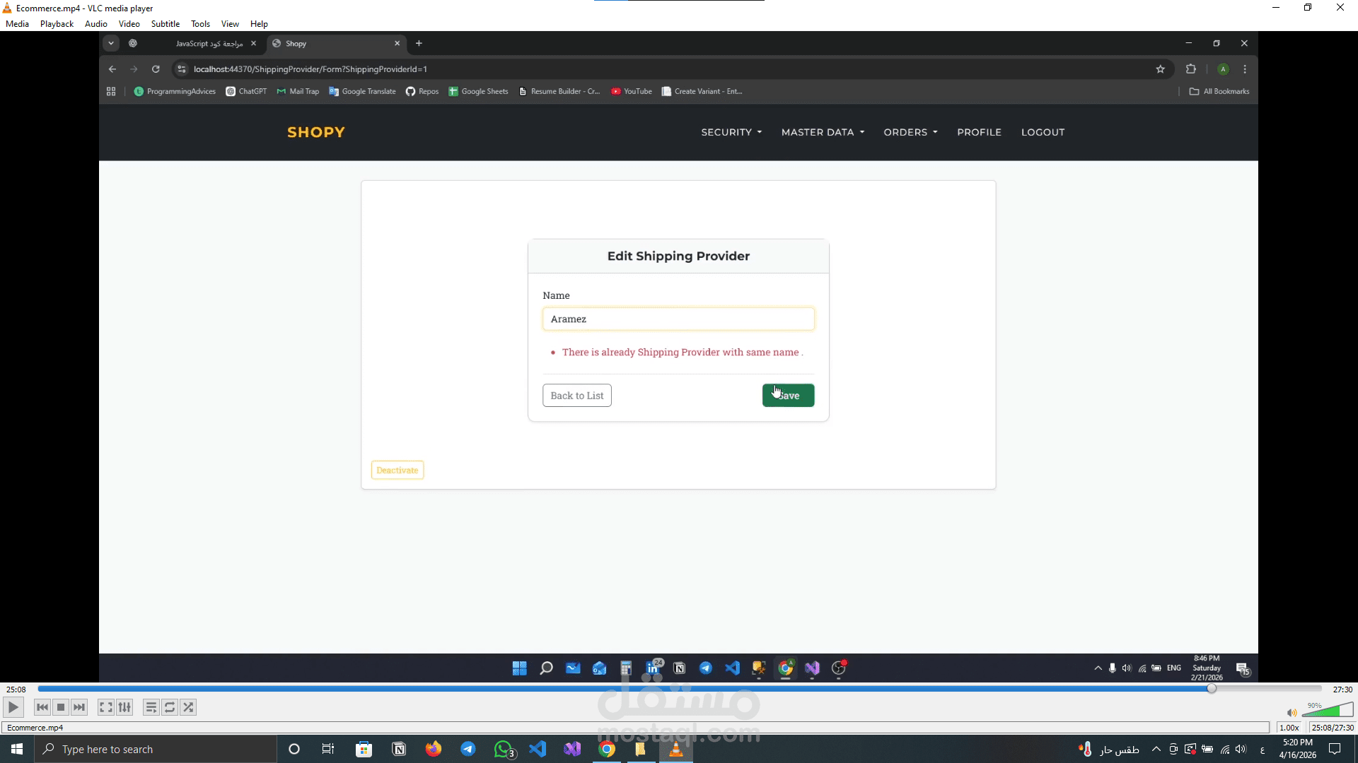This screenshot has width=1358, height=763.
Task: Click the Back to List button
Action: 576,396
